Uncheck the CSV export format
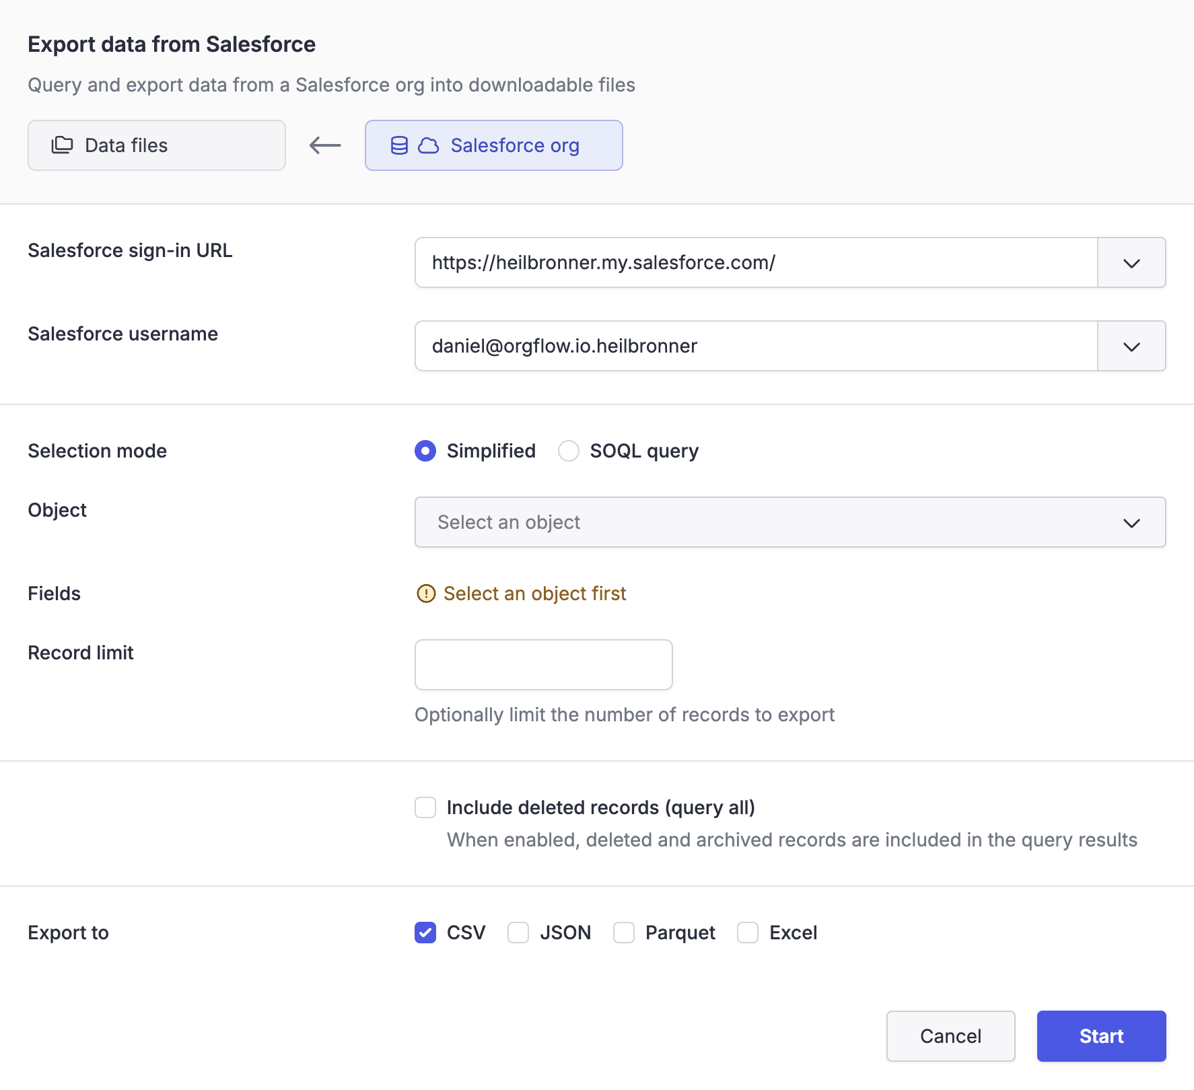 425,933
